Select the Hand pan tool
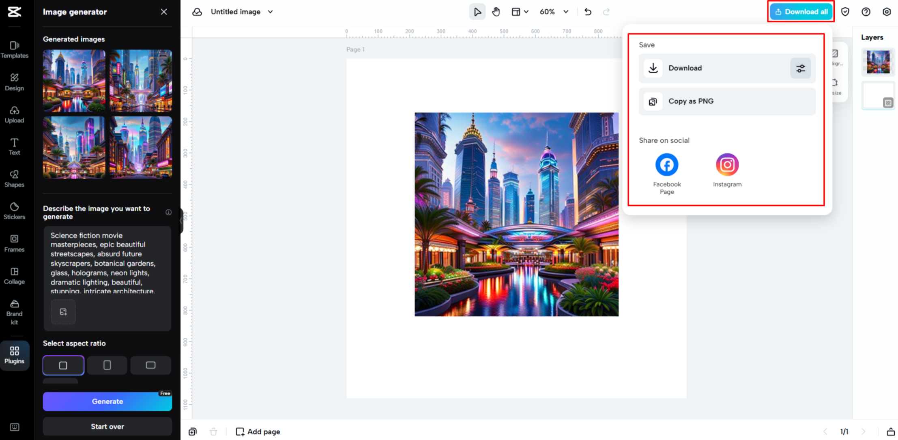 496,11
